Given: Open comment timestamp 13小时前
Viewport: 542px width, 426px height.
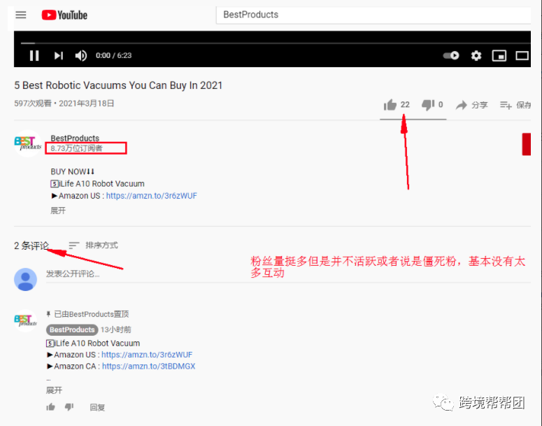Looking at the screenshot, I should (116, 330).
